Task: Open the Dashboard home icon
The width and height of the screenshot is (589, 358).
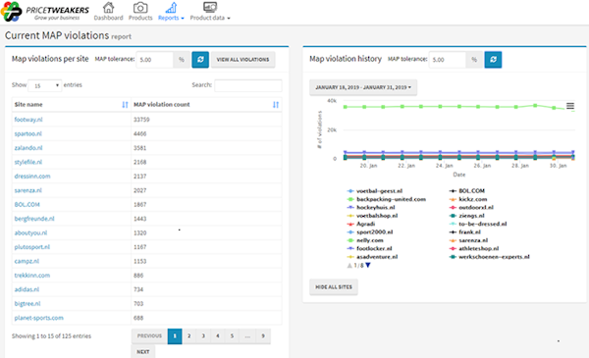Action: coord(108,7)
